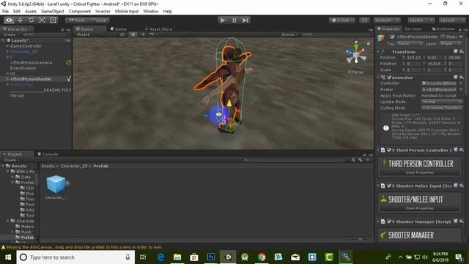Screen dimensions: 469x264
Task: Toggle V Shooter Manager enabled checkbox
Action: pos(389,221)
